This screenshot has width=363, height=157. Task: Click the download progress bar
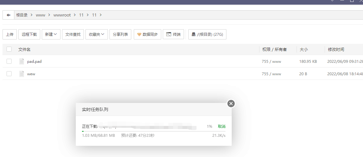click(x=154, y=132)
